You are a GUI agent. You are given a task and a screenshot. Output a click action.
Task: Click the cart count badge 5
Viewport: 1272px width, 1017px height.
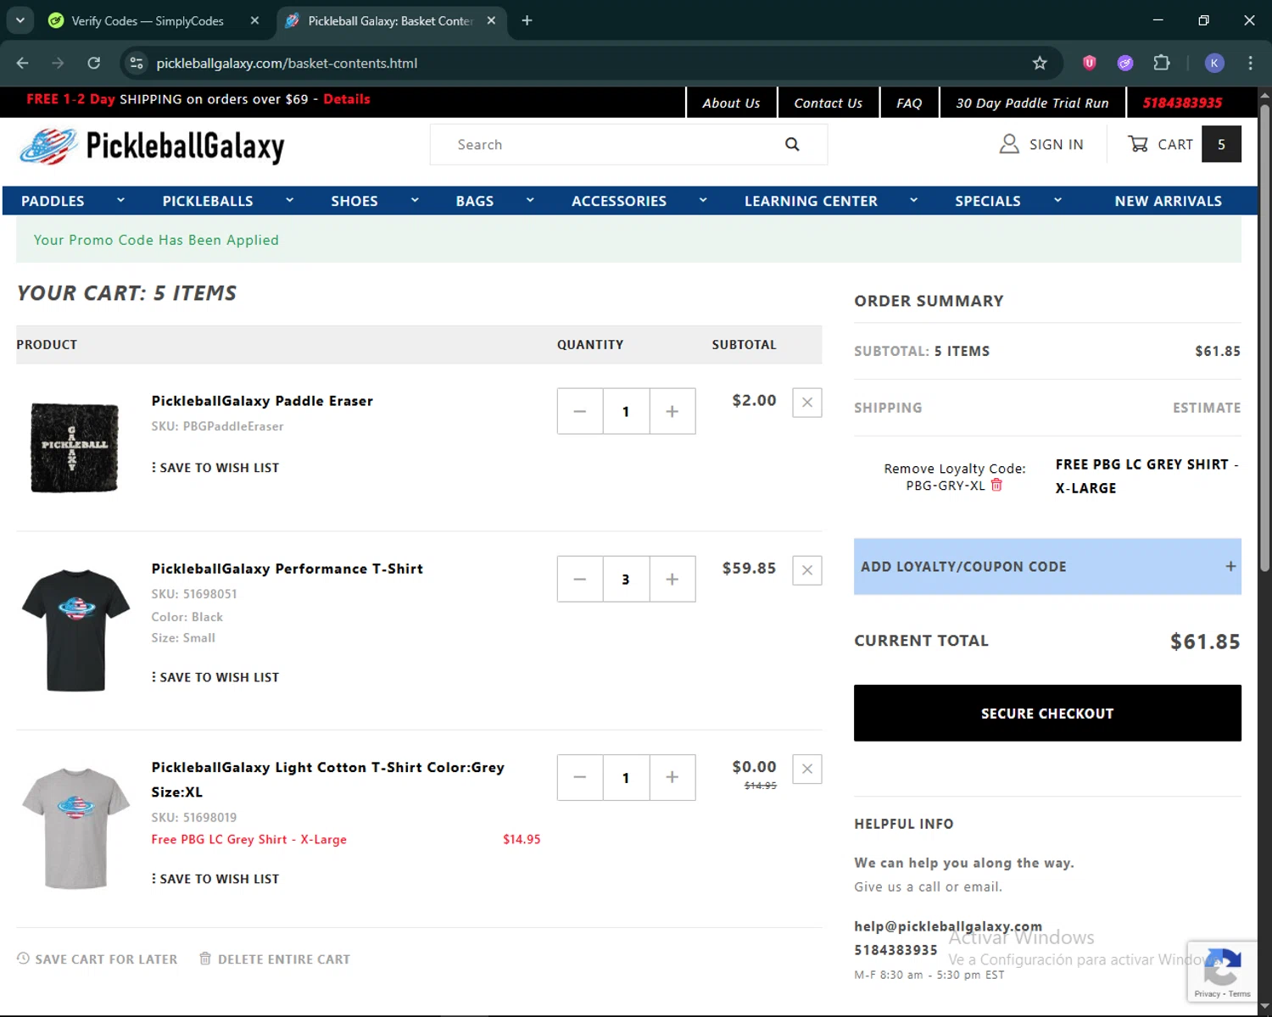coord(1221,144)
